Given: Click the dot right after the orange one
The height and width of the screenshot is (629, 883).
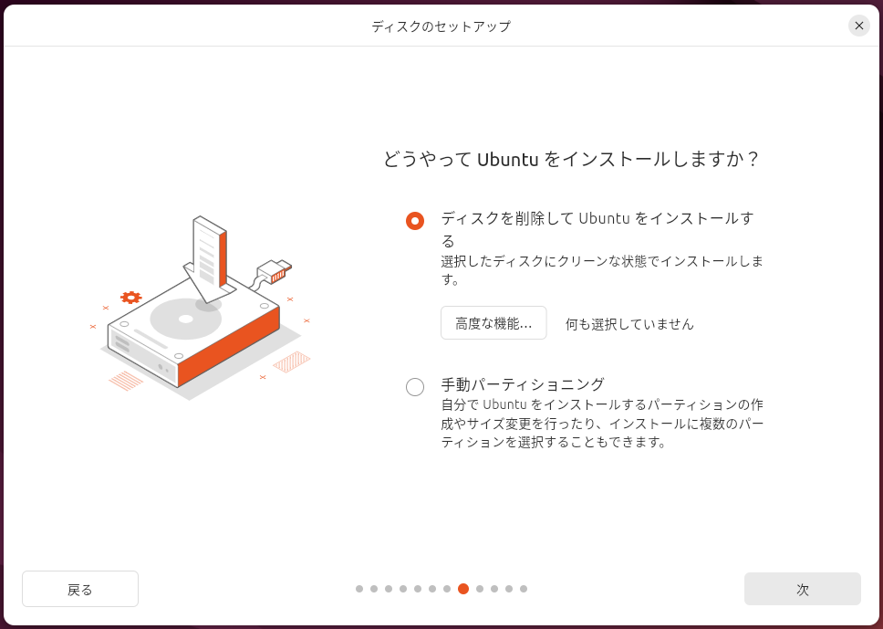Looking at the screenshot, I should pos(480,589).
